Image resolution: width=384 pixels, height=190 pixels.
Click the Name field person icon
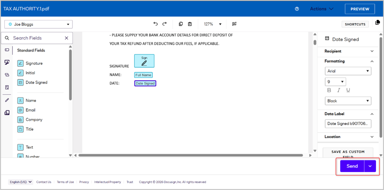[x=20, y=101]
